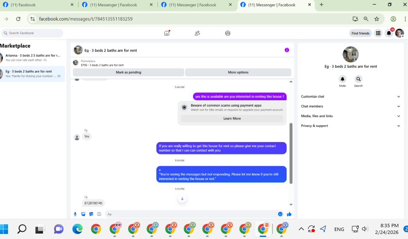The height and width of the screenshot is (239, 408).
Task: Attach a photo with the image icon
Action: 83,214
